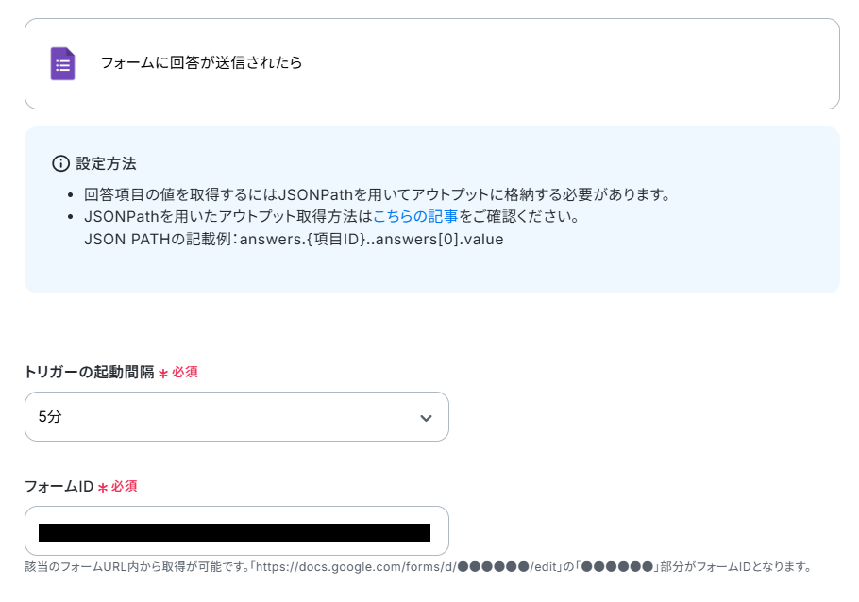The height and width of the screenshot is (602, 859).
Task: Click the フォームID field label
Action: (59, 487)
